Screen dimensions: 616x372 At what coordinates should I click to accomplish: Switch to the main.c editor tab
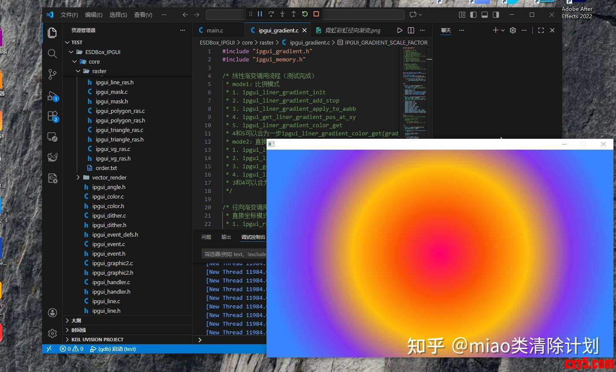(215, 30)
